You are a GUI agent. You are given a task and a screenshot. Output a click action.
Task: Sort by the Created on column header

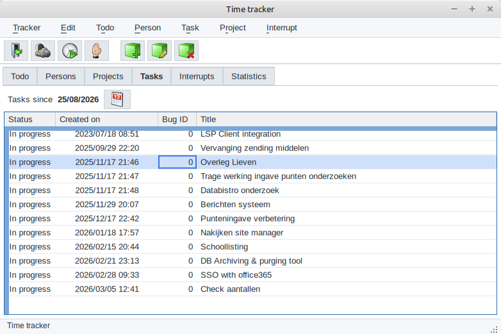(x=107, y=119)
